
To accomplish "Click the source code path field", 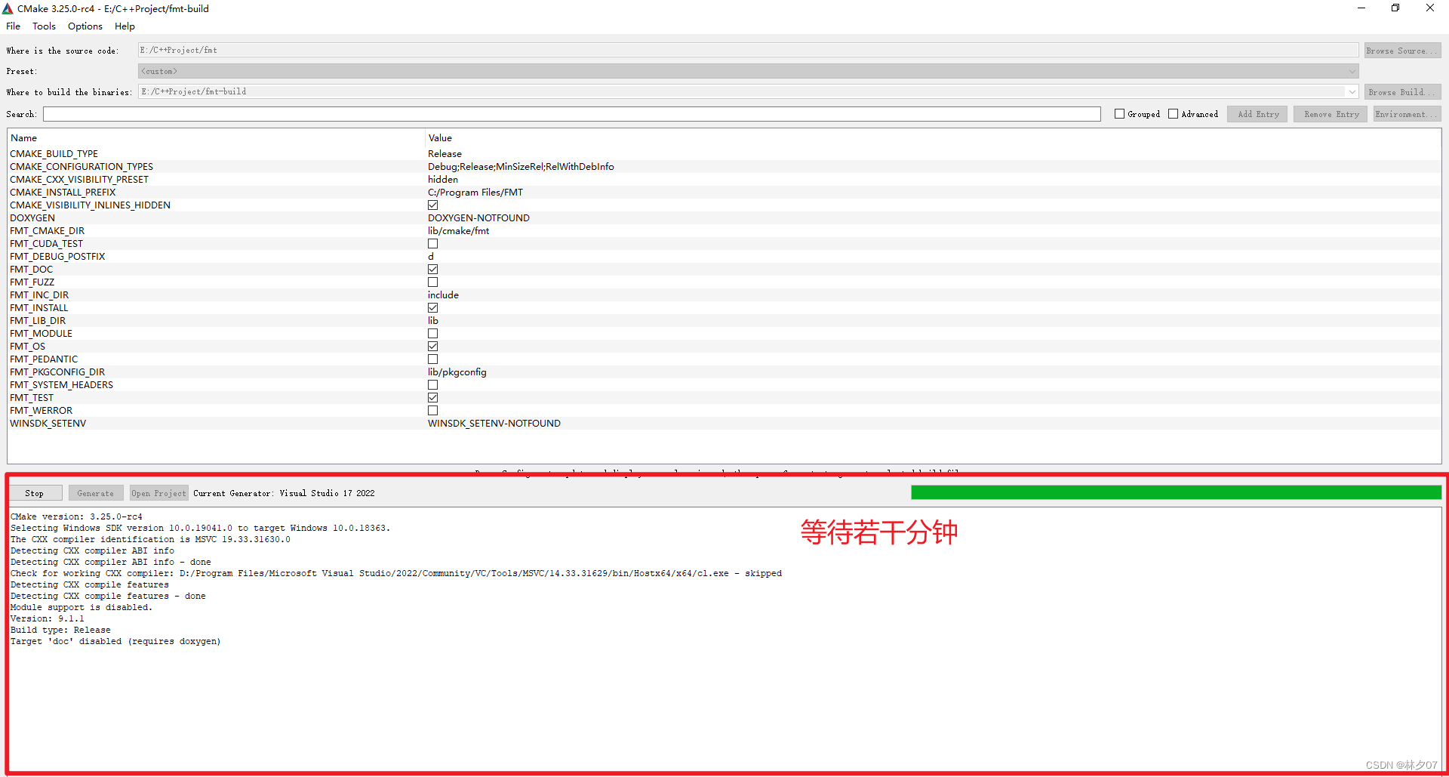I will tap(748, 51).
